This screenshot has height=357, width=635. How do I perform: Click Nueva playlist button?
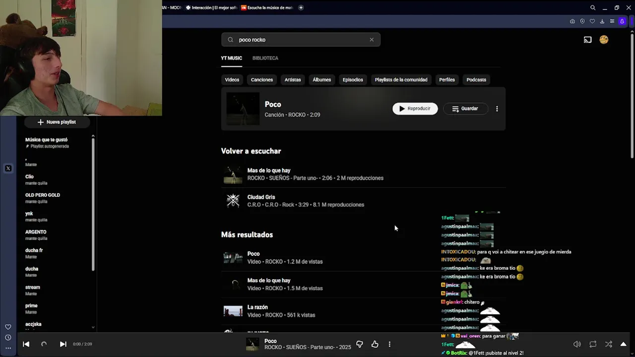[57, 122]
